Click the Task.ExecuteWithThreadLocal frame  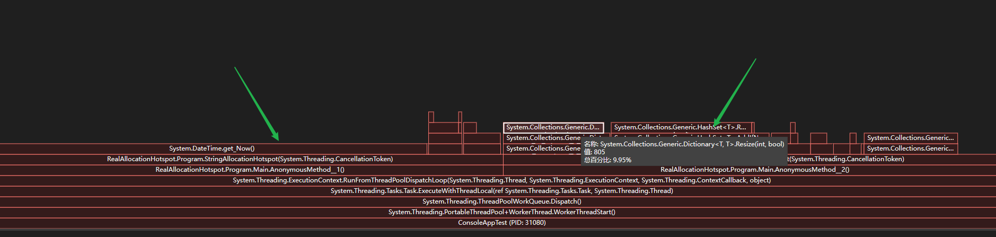click(501, 191)
